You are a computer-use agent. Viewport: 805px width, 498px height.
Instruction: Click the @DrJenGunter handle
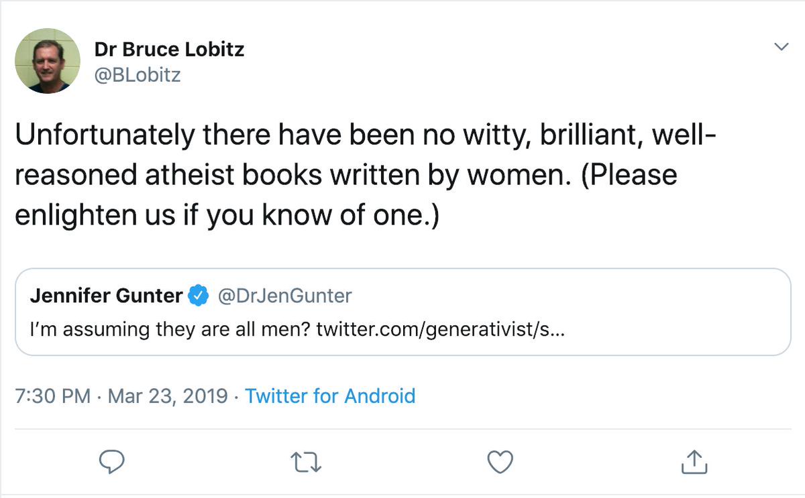pyautogui.click(x=284, y=296)
